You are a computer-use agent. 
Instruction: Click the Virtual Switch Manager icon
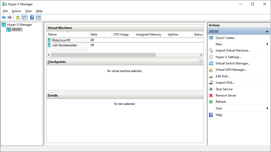click(211, 63)
